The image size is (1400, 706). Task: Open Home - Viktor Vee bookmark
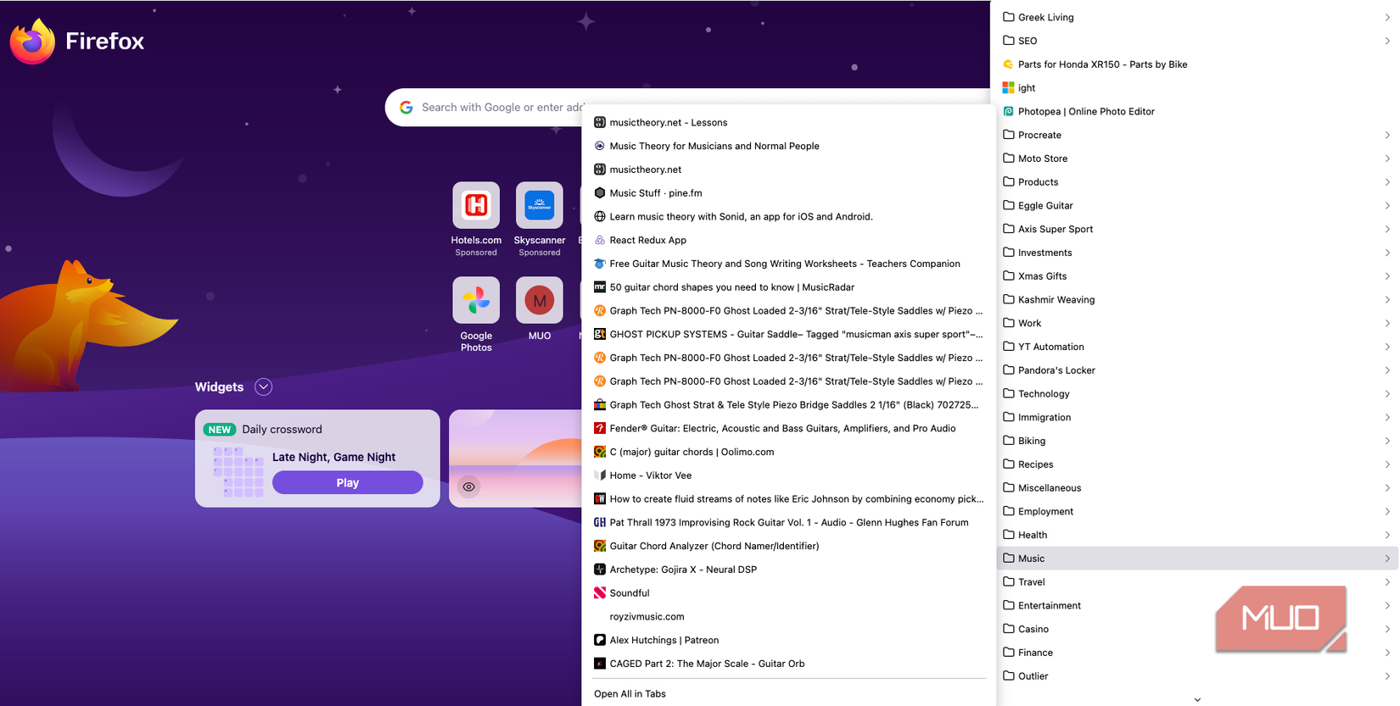789,475
